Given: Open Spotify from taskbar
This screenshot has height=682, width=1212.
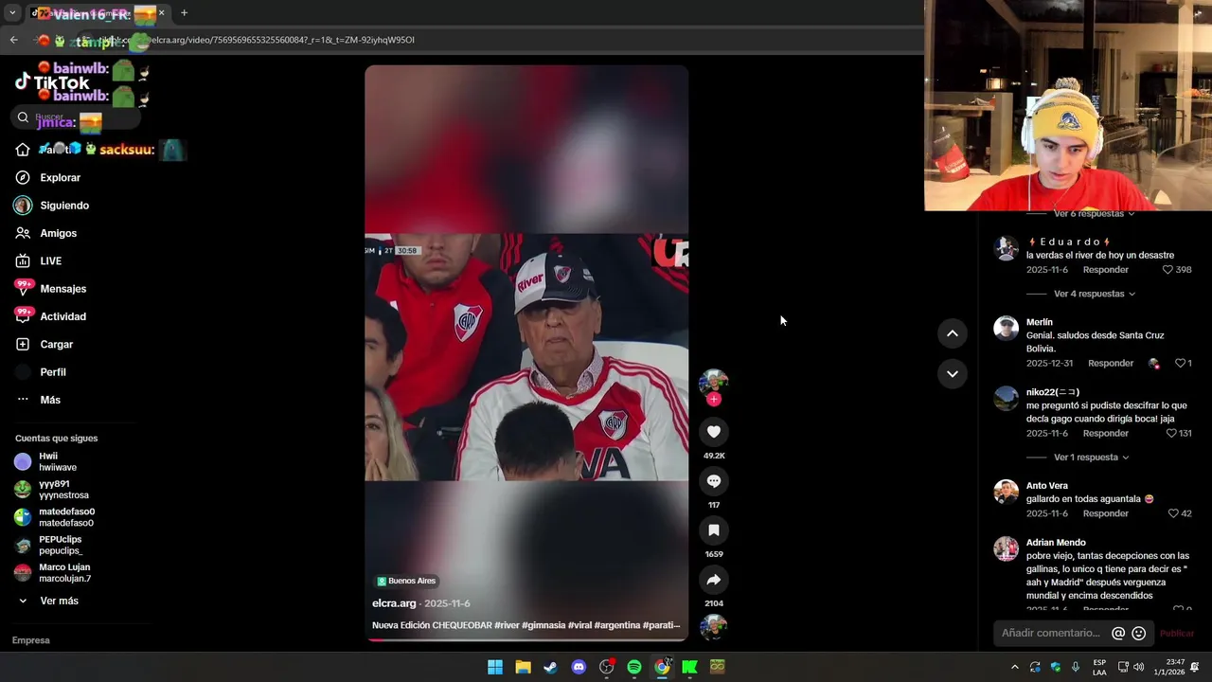Looking at the screenshot, I should (x=633, y=667).
